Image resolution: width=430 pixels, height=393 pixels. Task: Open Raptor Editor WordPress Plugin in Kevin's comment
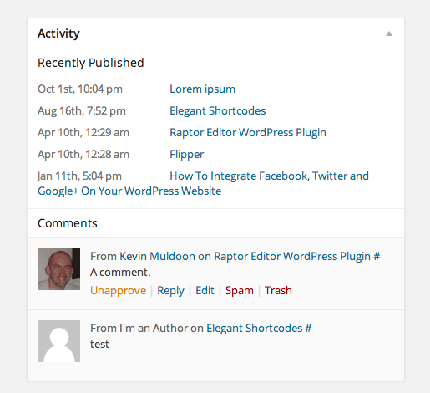(292, 257)
